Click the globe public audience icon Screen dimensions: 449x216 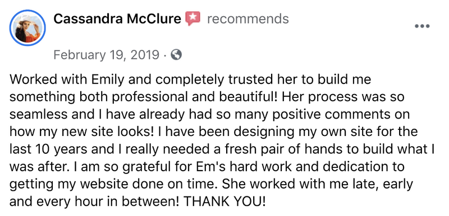[176, 54]
